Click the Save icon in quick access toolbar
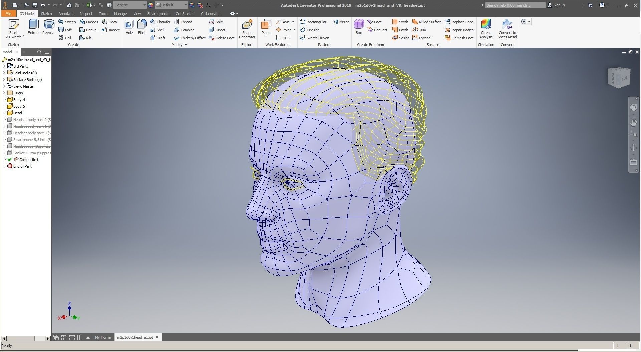This screenshot has width=641, height=352. point(35,5)
